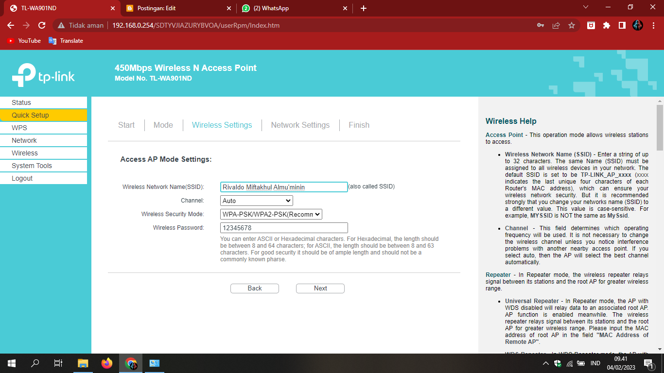This screenshot has height=373, width=664.
Task: Click the Next button
Action: (x=320, y=288)
